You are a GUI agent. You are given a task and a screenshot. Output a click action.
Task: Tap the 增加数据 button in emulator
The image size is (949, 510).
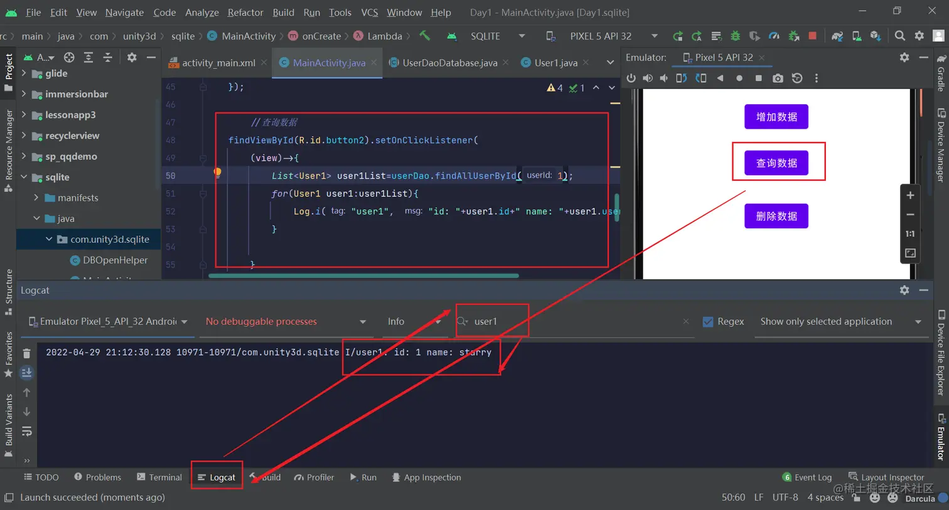776,117
